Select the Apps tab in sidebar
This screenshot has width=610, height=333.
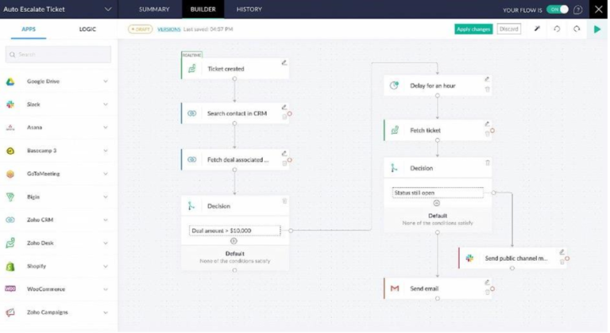point(29,29)
